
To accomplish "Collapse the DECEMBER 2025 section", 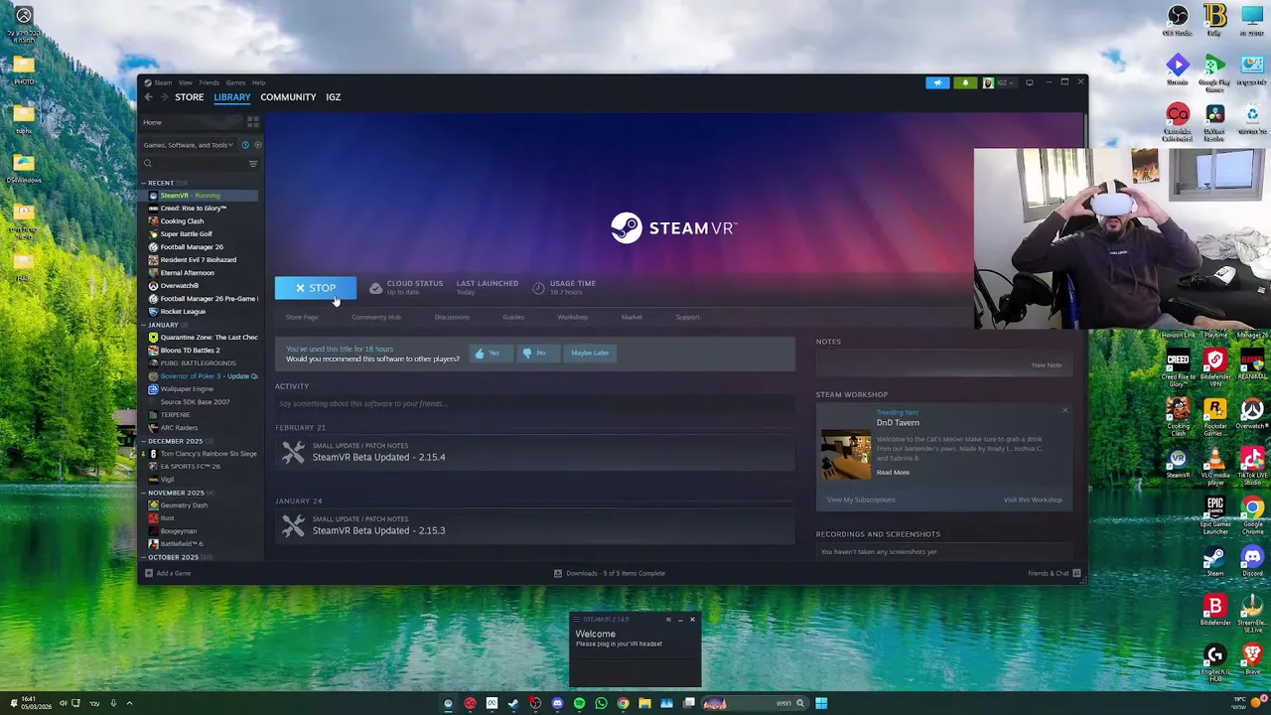I will pyautogui.click(x=143, y=441).
